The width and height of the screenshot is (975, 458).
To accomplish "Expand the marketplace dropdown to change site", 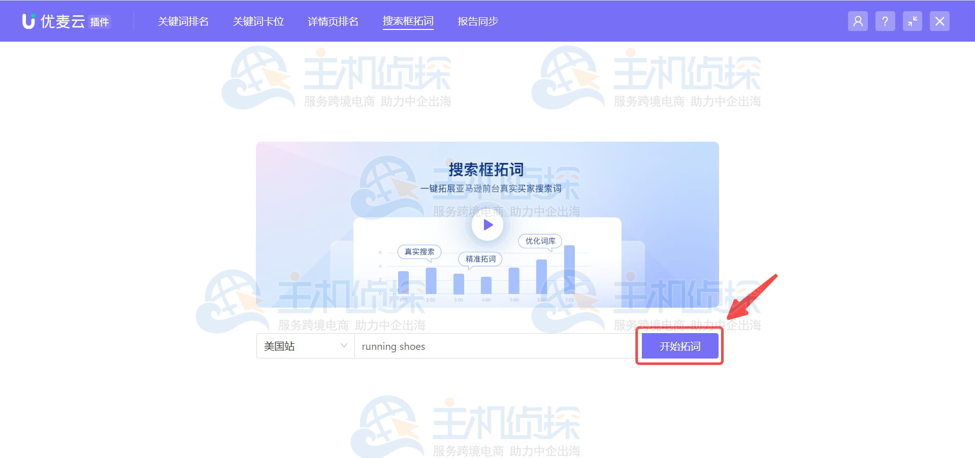I will pos(305,346).
